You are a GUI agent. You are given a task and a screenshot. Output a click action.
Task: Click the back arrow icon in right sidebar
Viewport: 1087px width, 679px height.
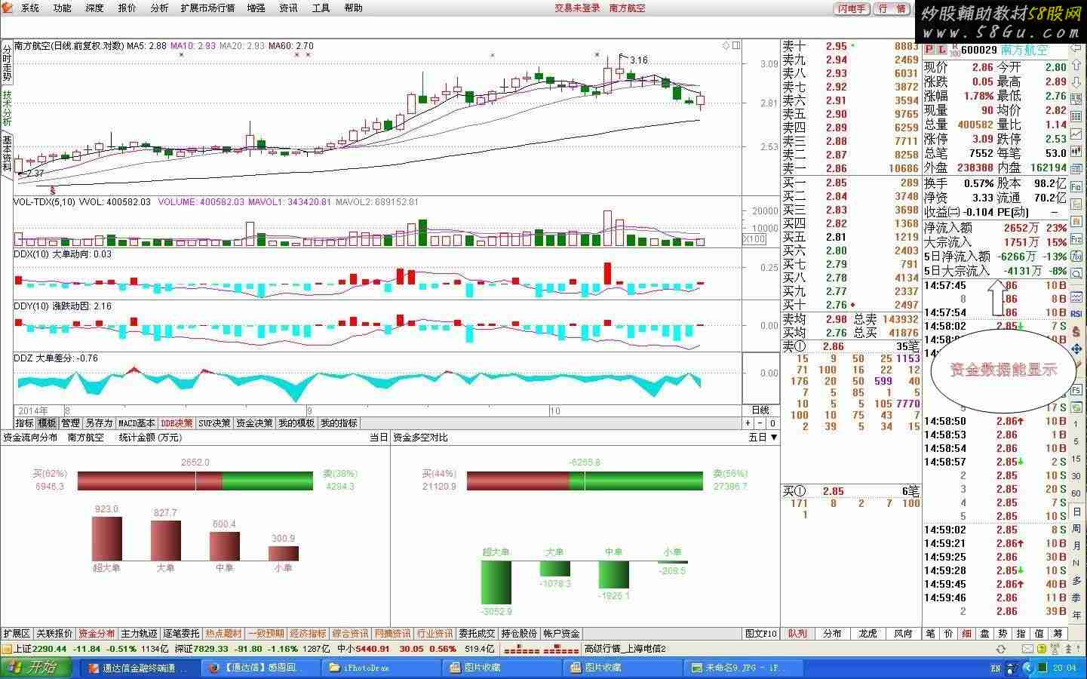point(1077,47)
